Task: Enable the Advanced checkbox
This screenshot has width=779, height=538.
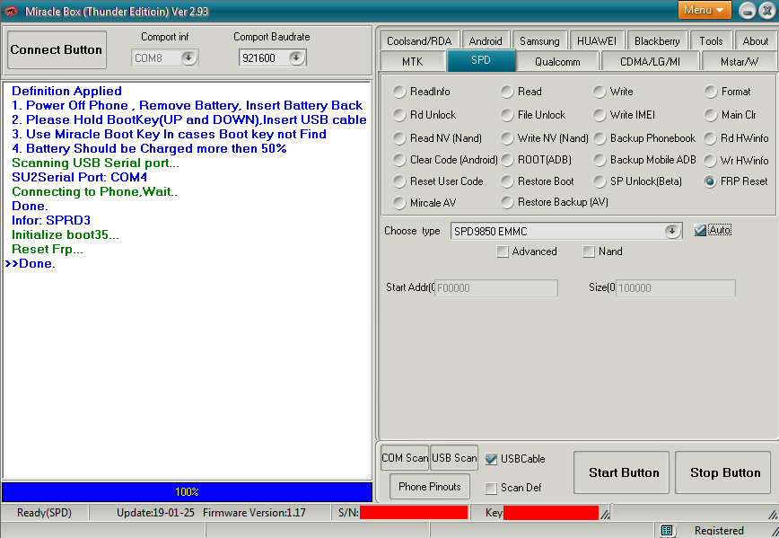Action: click(x=503, y=251)
